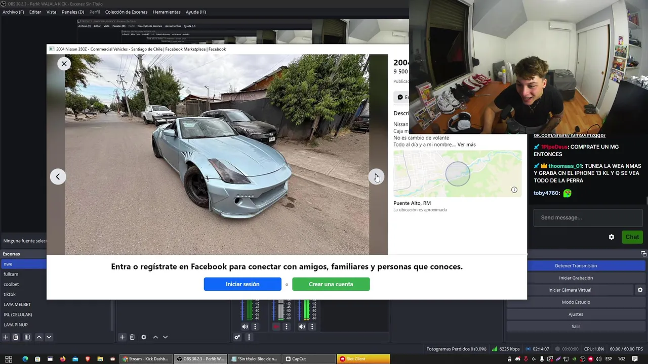This screenshot has height=364, width=648.
Task: Open Windows notification center
Action: (x=635, y=359)
